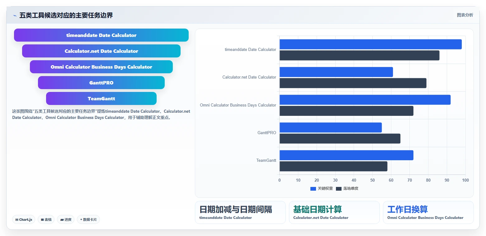Open the 基础日期计算 data card
Image resolution: width=486 pixels, height=236 pixels.
(x=334, y=212)
